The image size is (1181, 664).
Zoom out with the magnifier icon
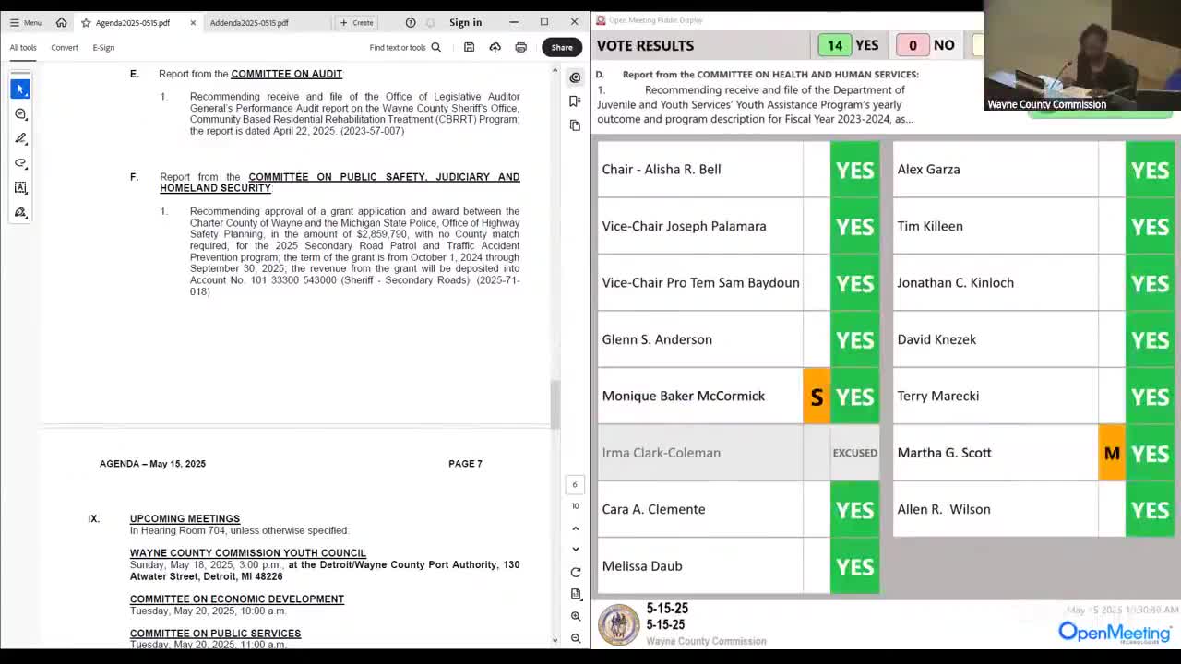pos(575,637)
